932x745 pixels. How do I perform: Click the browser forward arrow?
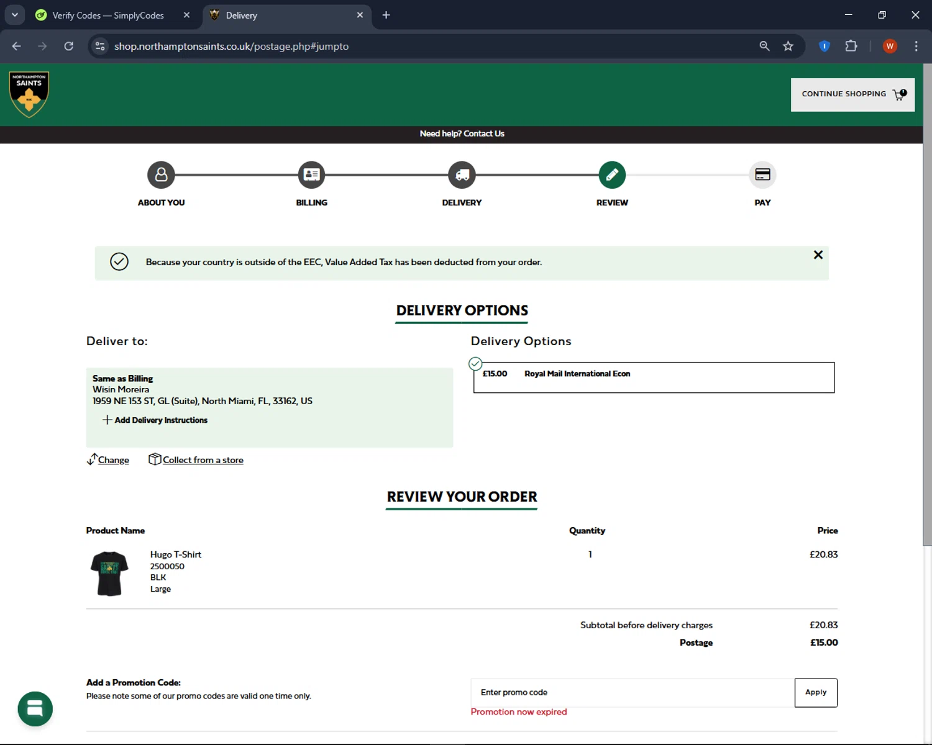tap(42, 46)
